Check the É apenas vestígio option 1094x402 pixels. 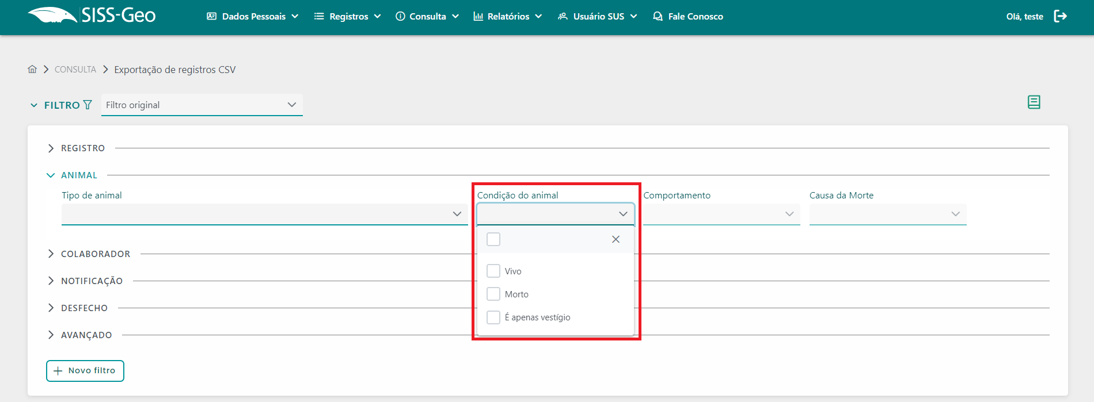493,317
